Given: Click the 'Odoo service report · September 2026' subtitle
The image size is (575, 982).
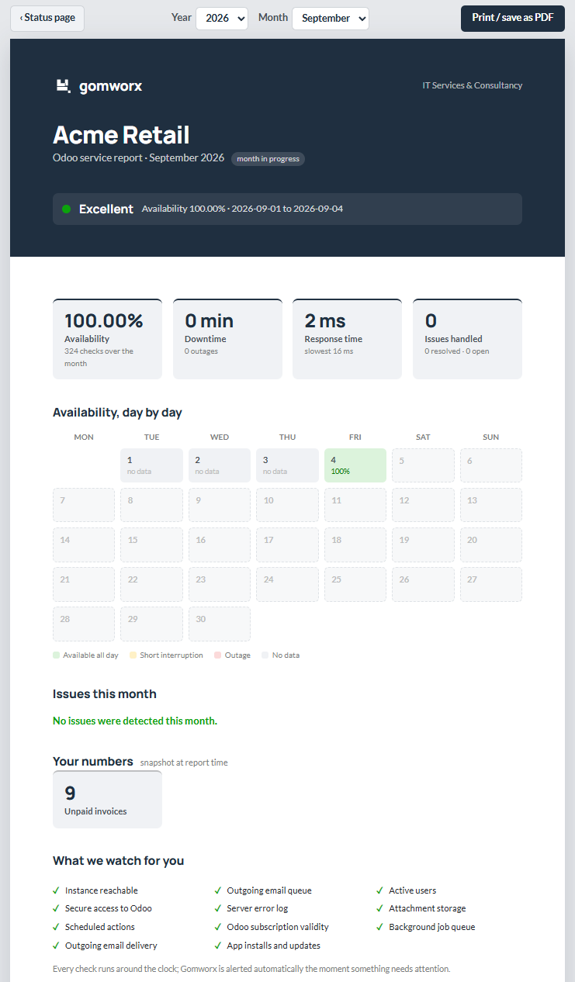Looking at the screenshot, I should [x=138, y=158].
